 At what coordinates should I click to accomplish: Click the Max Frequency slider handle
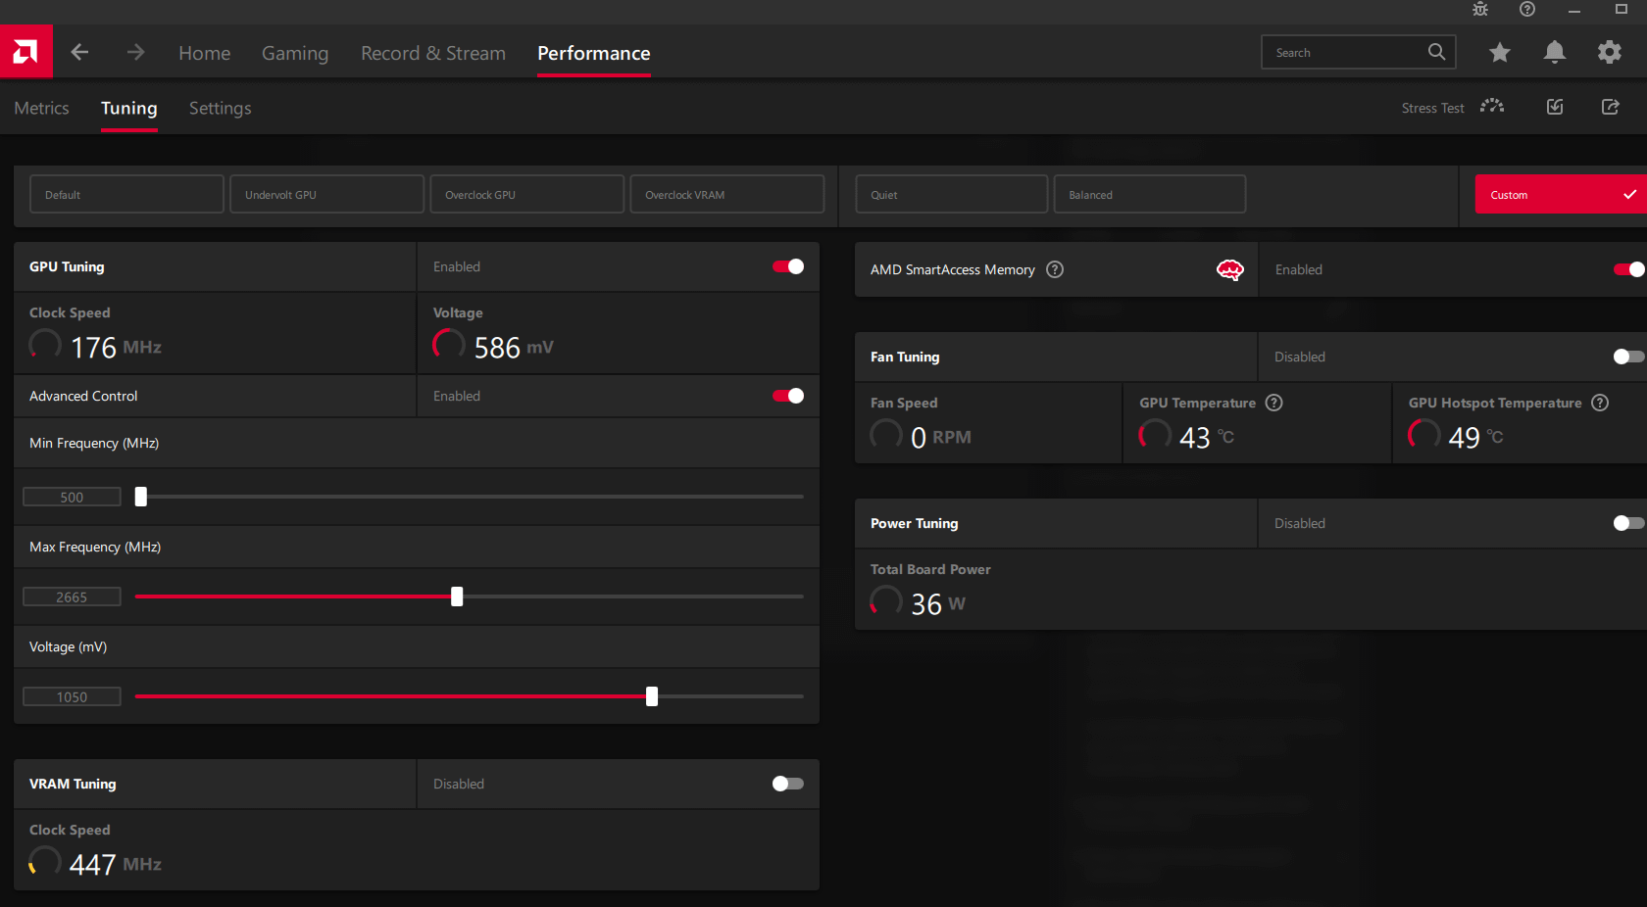click(x=457, y=597)
